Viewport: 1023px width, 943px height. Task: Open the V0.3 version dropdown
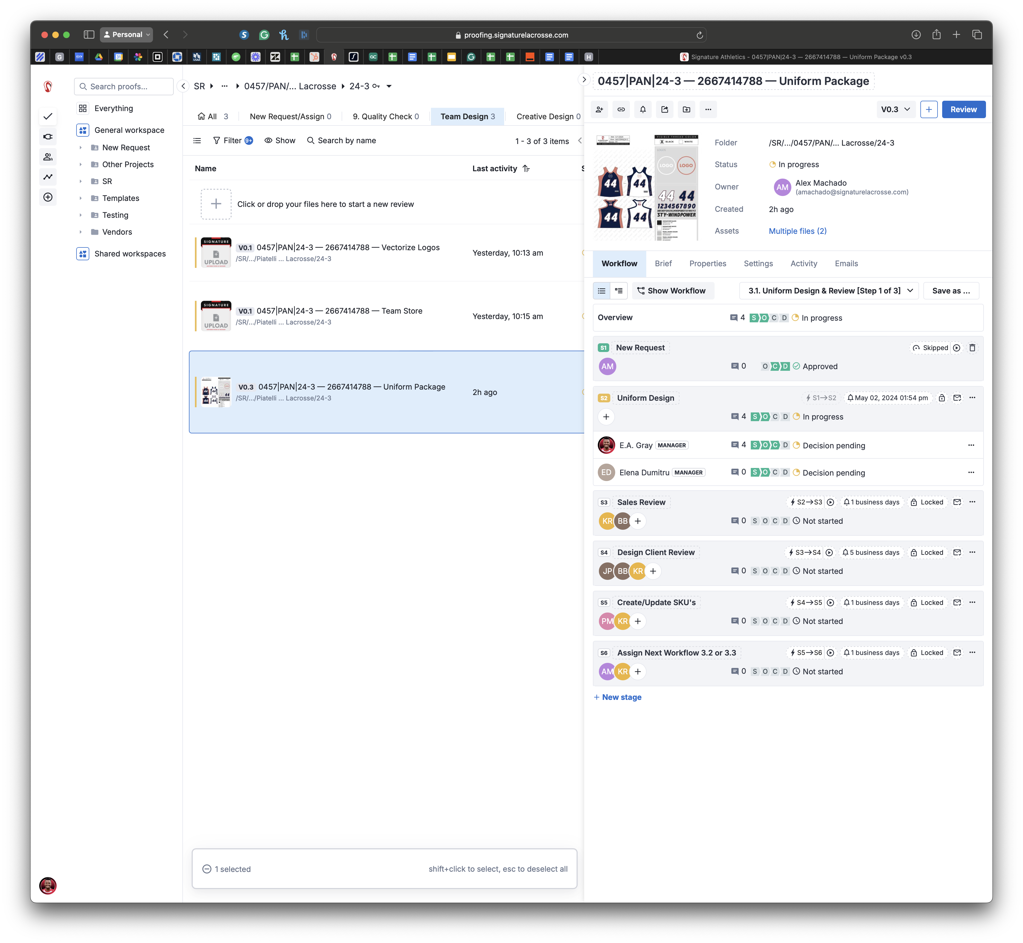point(895,109)
